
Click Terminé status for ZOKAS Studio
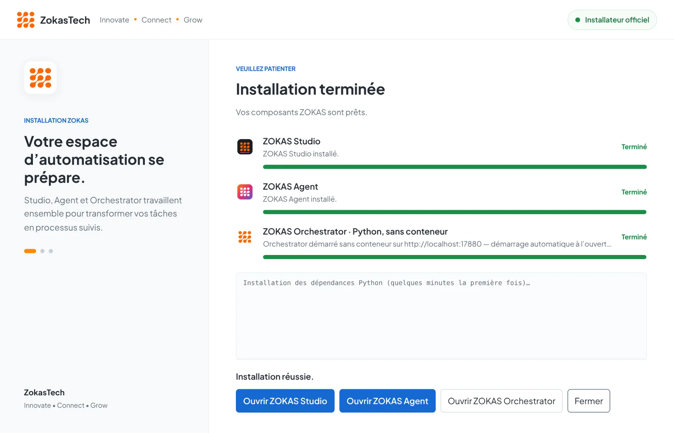pyautogui.click(x=634, y=147)
